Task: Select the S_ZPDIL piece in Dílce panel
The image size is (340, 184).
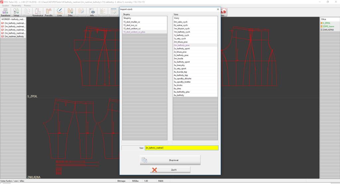Action: coord(330,23)
